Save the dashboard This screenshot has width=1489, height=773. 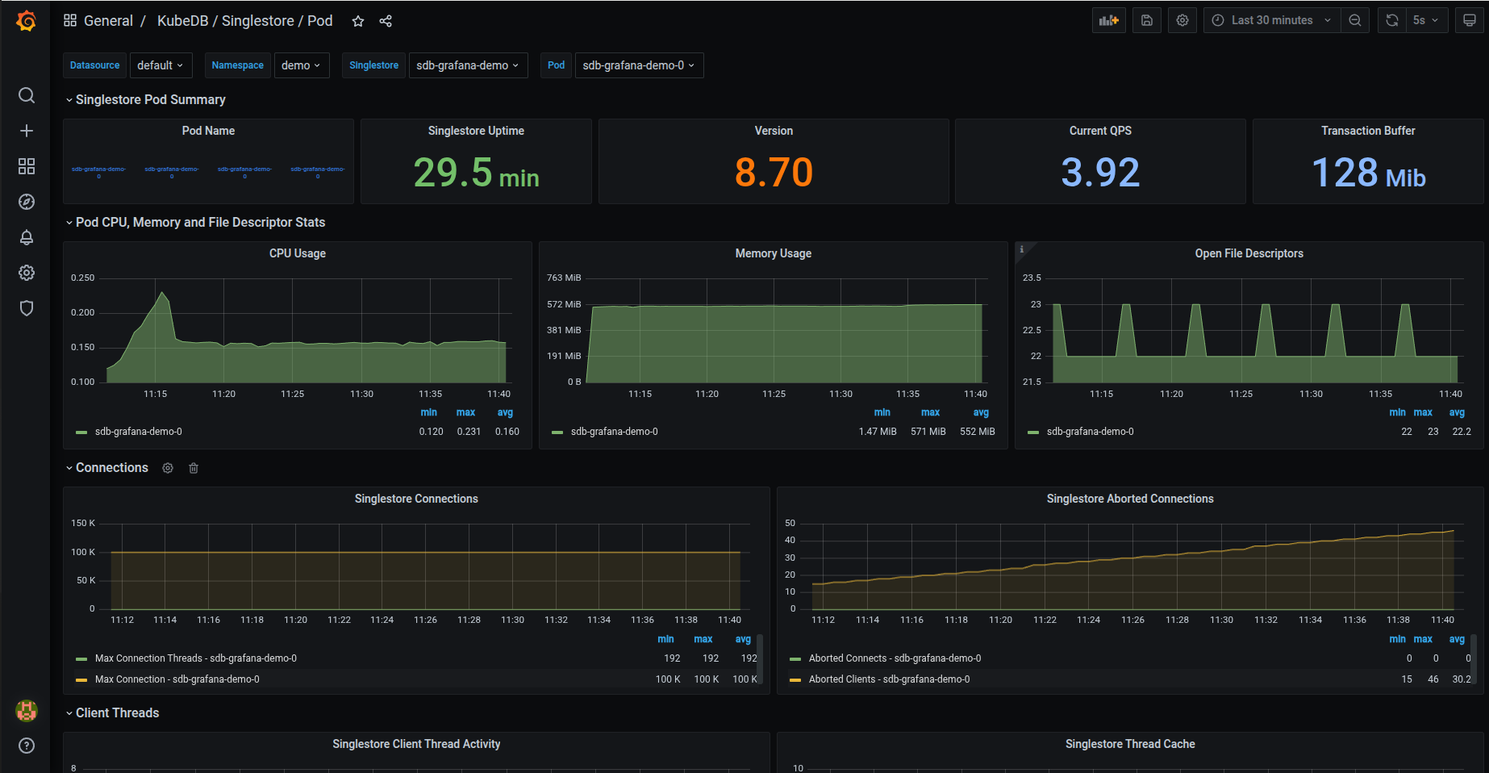click(x=1147, y=20)
